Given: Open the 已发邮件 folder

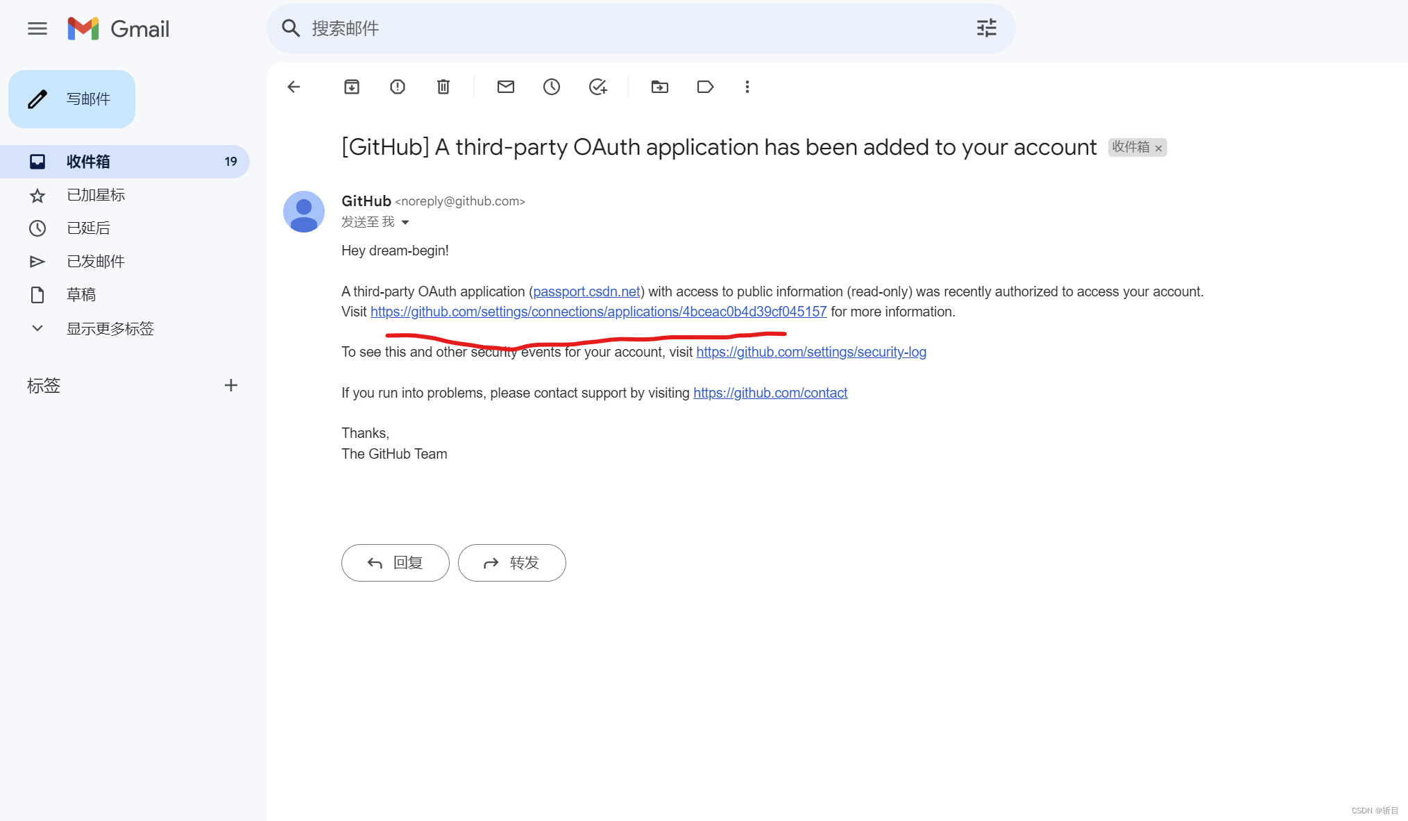Looking at the screenshot, I should 96,261.
